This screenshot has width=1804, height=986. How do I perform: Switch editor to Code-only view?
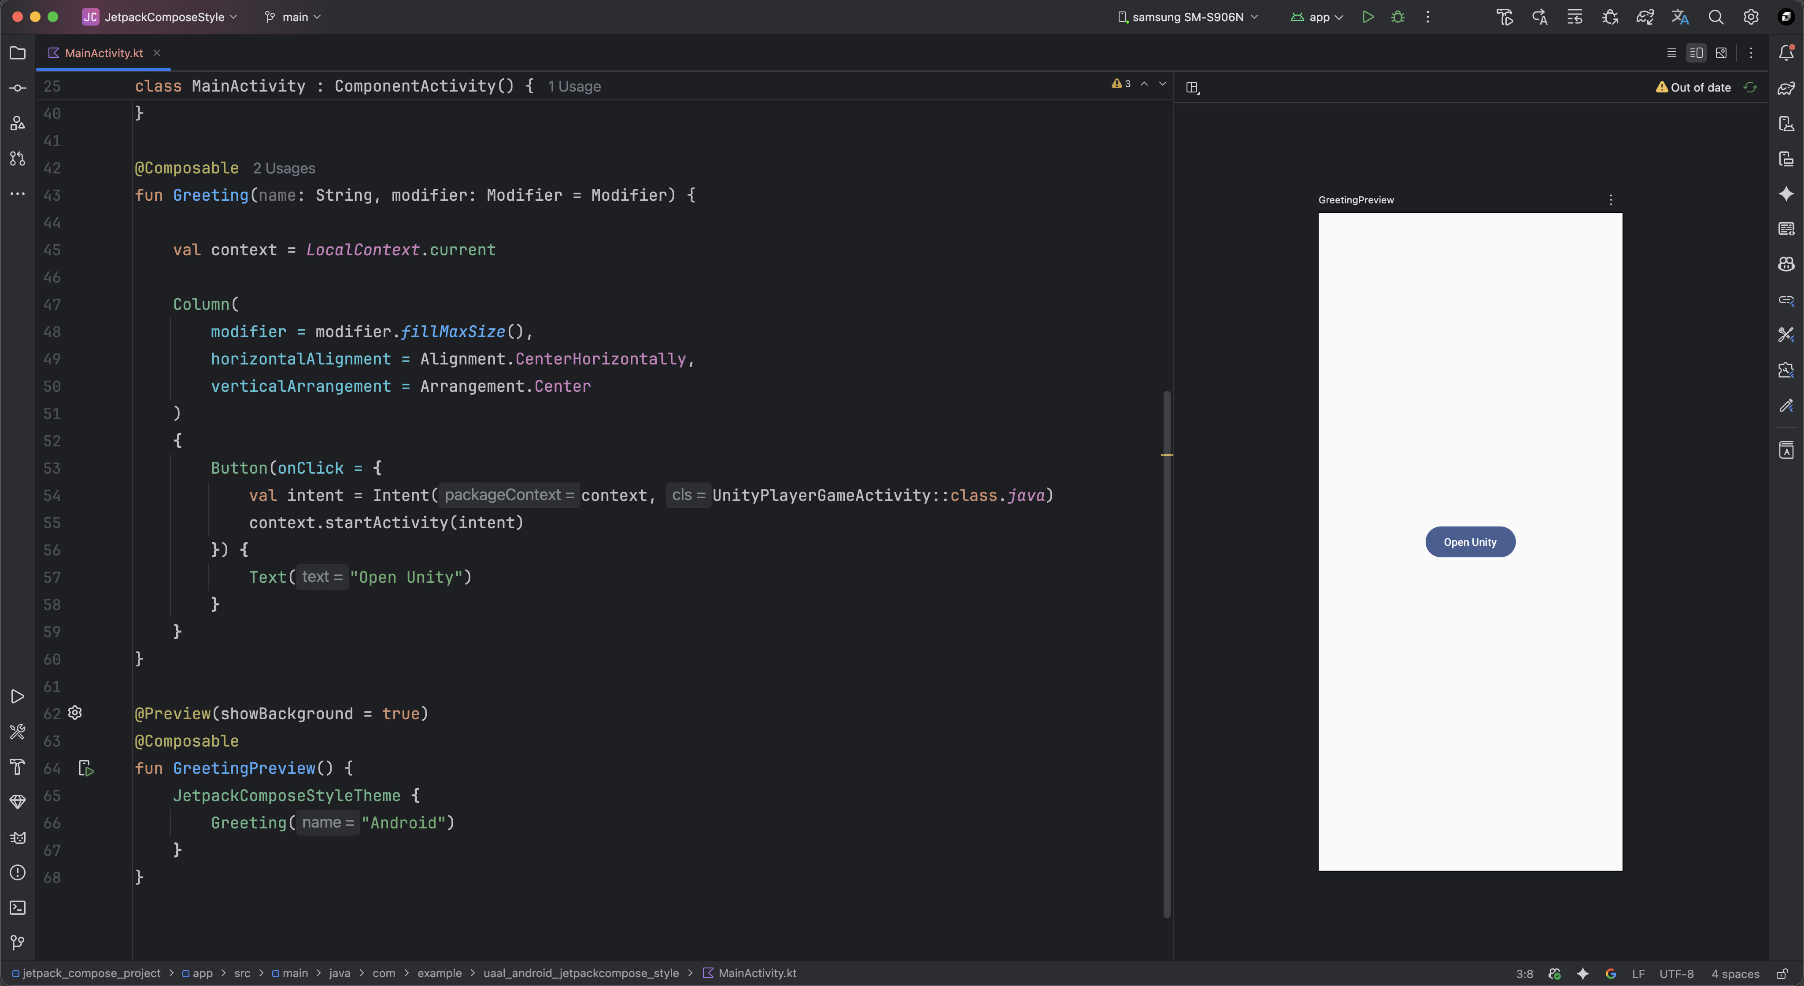pos(1671,53)
